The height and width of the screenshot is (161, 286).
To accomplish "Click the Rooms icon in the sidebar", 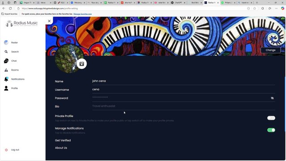I will (6, 70).
